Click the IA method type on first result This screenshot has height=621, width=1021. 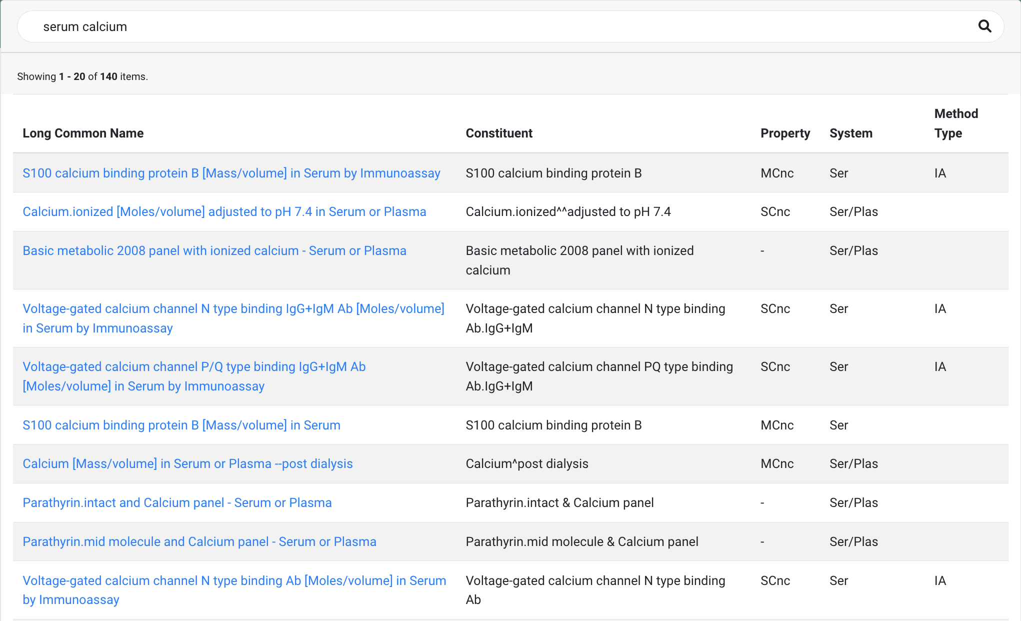[x=940, y=173]
